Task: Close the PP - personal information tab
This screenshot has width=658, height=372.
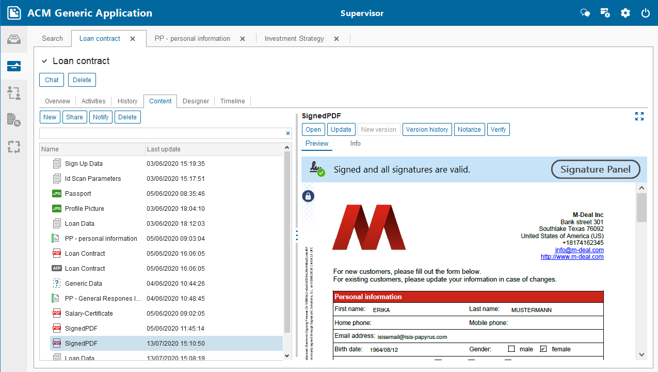Action: pos(243,39)
